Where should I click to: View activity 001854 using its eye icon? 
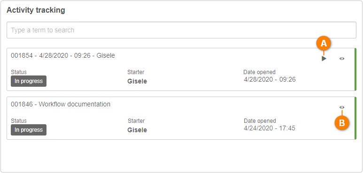pyautogui.click(x=342, y=59)
